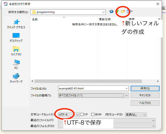Open the view menu icon

tap(129, 12)
